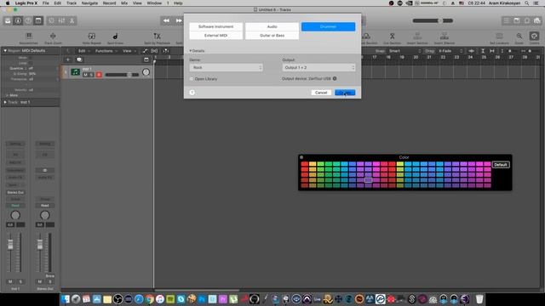Click the Insert Silence toolbar icon

(445, 36)
